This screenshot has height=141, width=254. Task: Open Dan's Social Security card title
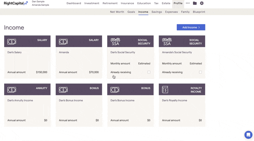tap(123, 52)
